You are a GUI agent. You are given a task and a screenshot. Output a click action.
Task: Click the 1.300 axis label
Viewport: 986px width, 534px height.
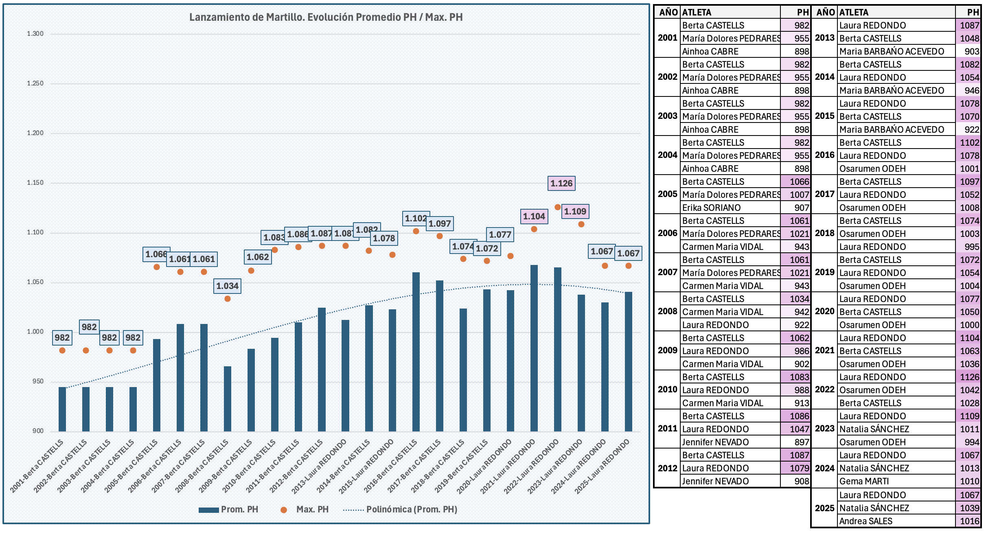35,34
